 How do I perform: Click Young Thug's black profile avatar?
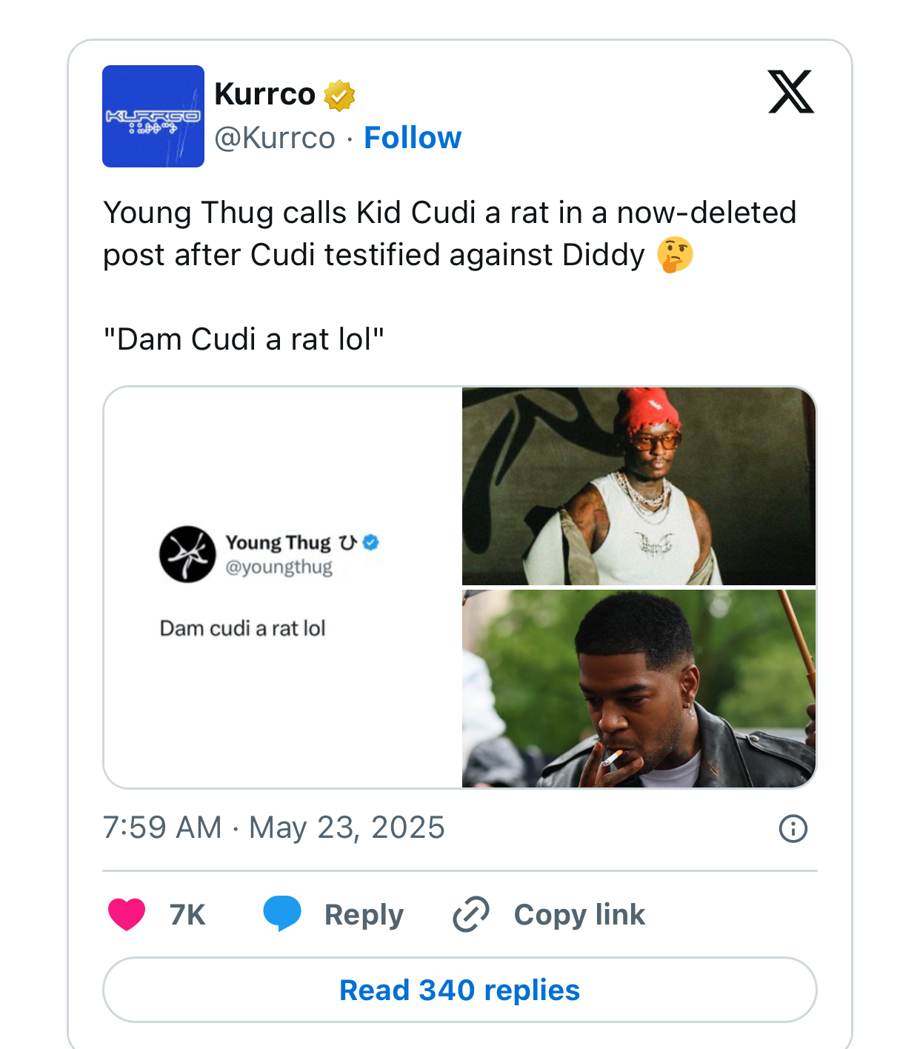(x=187, y=554)
